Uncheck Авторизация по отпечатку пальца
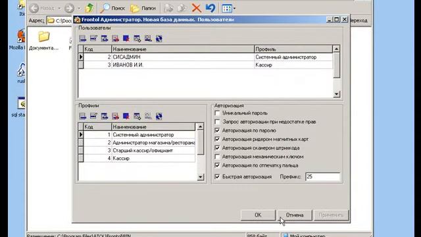The image size is (421, 237). (217, 165)
